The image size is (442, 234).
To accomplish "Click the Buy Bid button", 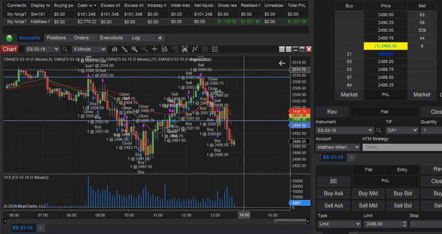I will (x=403, y=194).
